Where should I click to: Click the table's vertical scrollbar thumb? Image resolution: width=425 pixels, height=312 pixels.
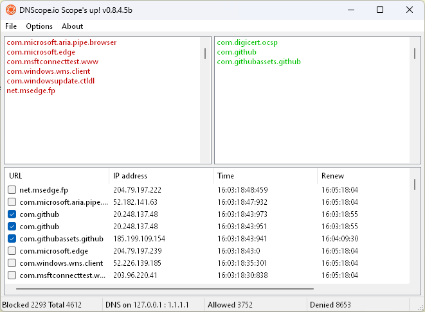pyautogui.click(x=415, y=184)
